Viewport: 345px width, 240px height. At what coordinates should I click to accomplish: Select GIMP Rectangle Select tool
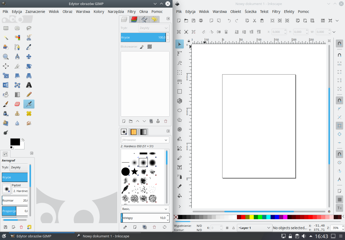pyautogui.click(x=6, y=28)
